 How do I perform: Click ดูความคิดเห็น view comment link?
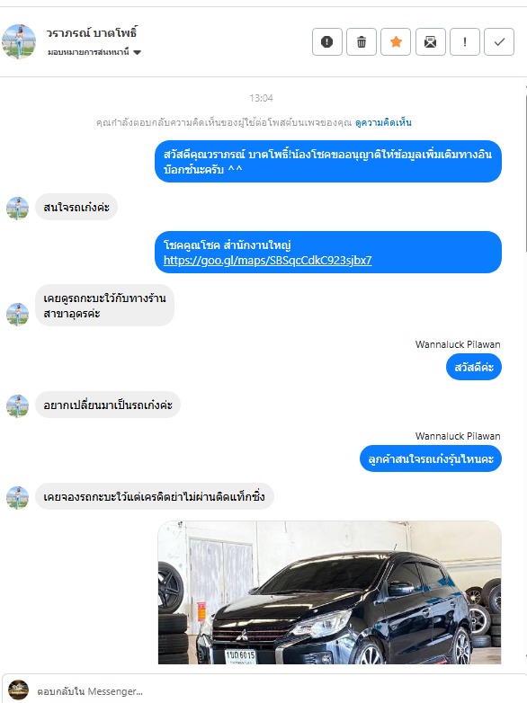click(383, 122)
